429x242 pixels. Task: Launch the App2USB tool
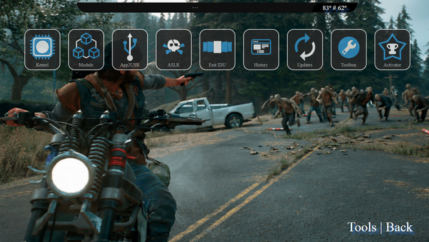pyautogui.click(x=130, y=50)
